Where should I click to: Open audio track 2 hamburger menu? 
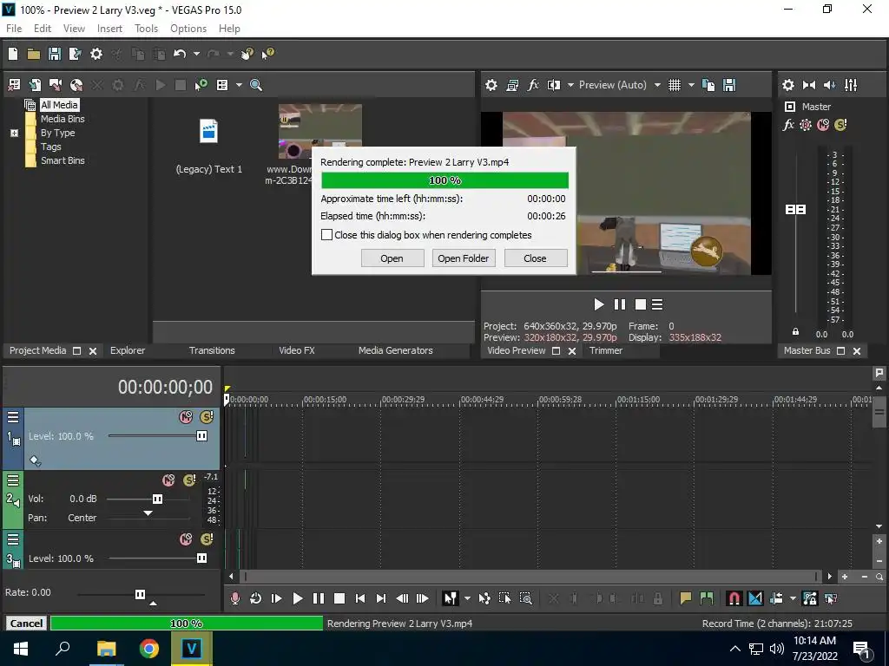13,480
